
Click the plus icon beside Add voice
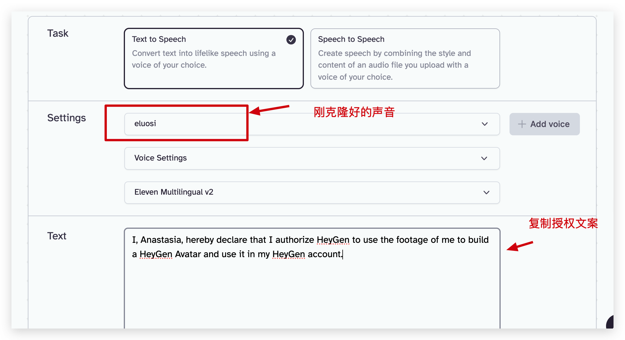click(522, 124)
